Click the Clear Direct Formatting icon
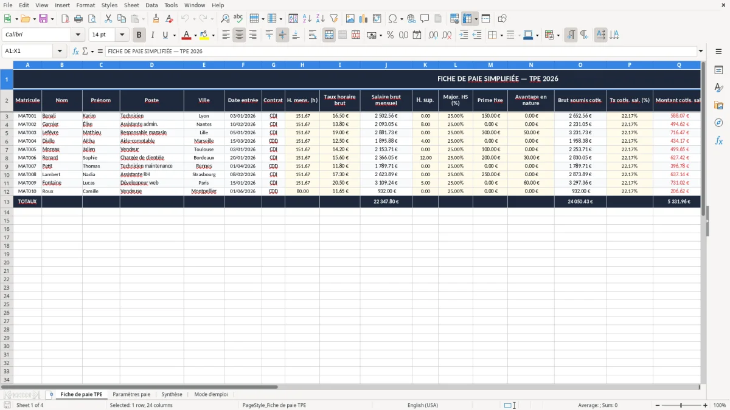This screenshot has height=410, width=730. pyautogui.click(x=169, y=19)
